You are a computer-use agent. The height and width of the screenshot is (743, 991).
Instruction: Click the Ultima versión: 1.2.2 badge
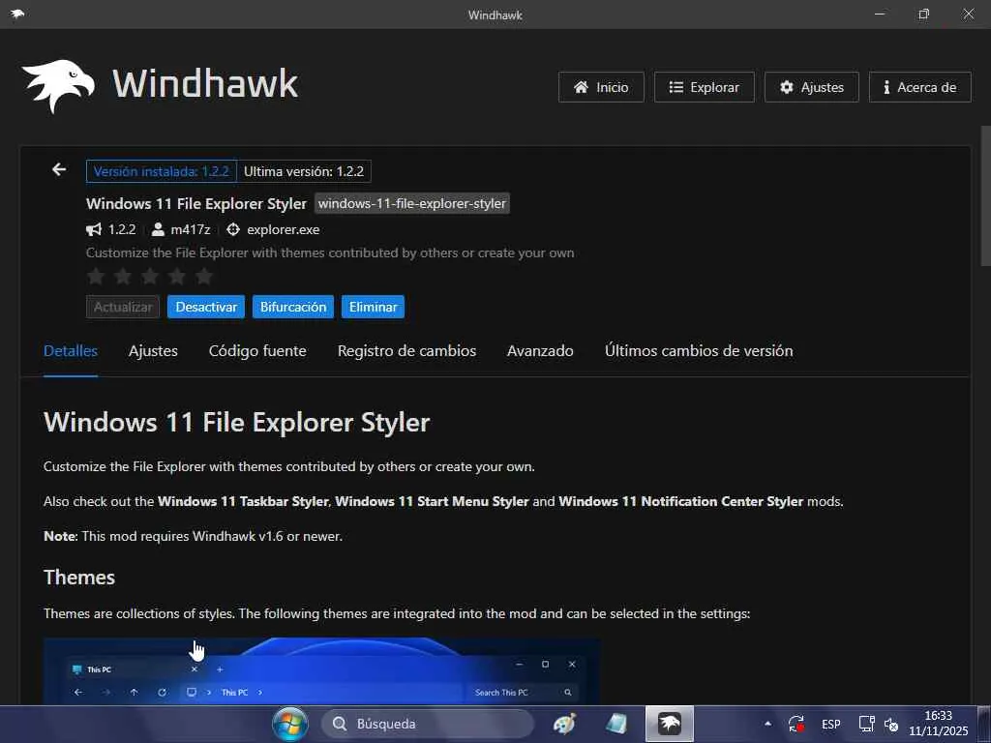click(304, 171)
